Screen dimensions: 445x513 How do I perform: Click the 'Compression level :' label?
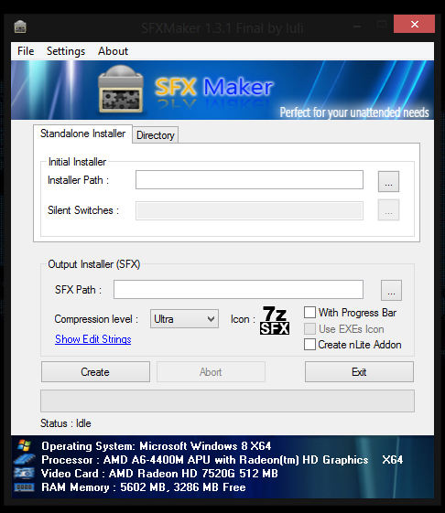(96, 319)
